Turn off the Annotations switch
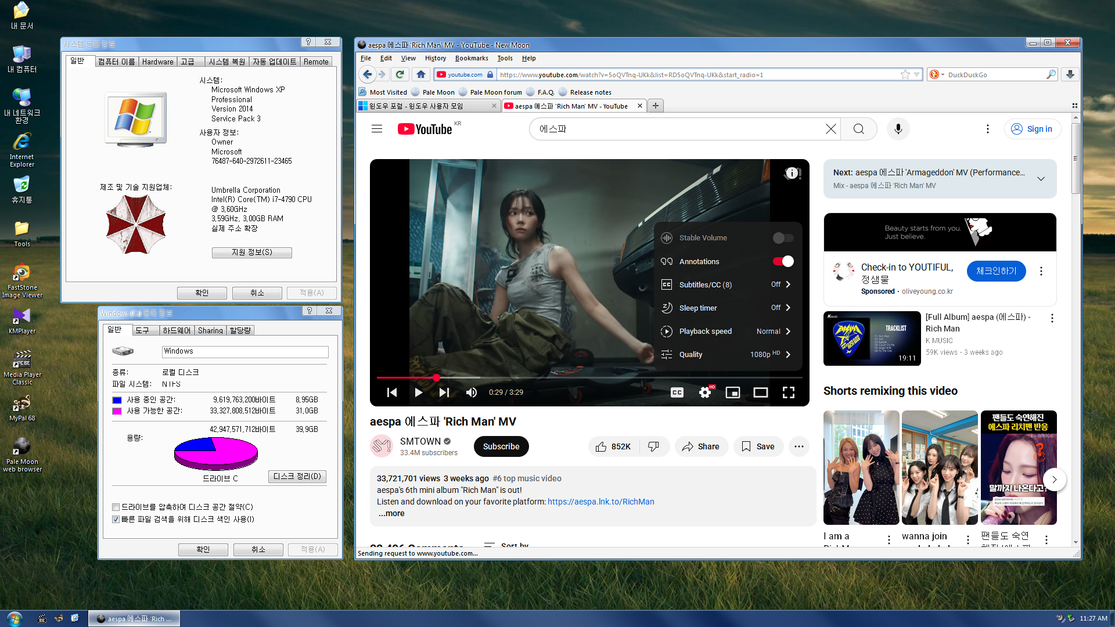 782,261
